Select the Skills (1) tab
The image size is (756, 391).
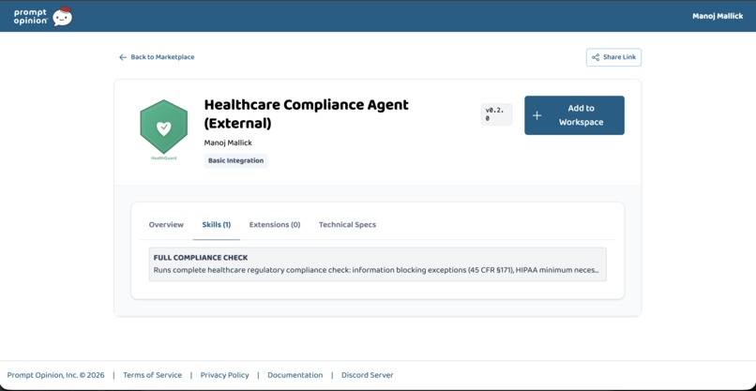(217, 225)
